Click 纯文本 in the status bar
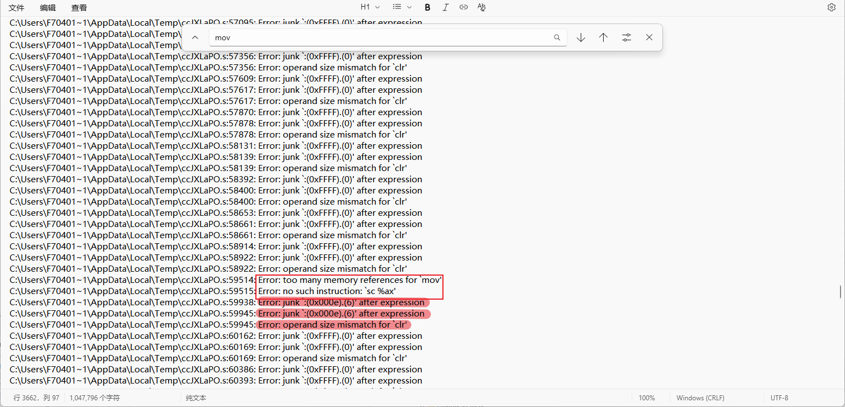The height and width of the screenshot is (407, 845). [196, 398]
